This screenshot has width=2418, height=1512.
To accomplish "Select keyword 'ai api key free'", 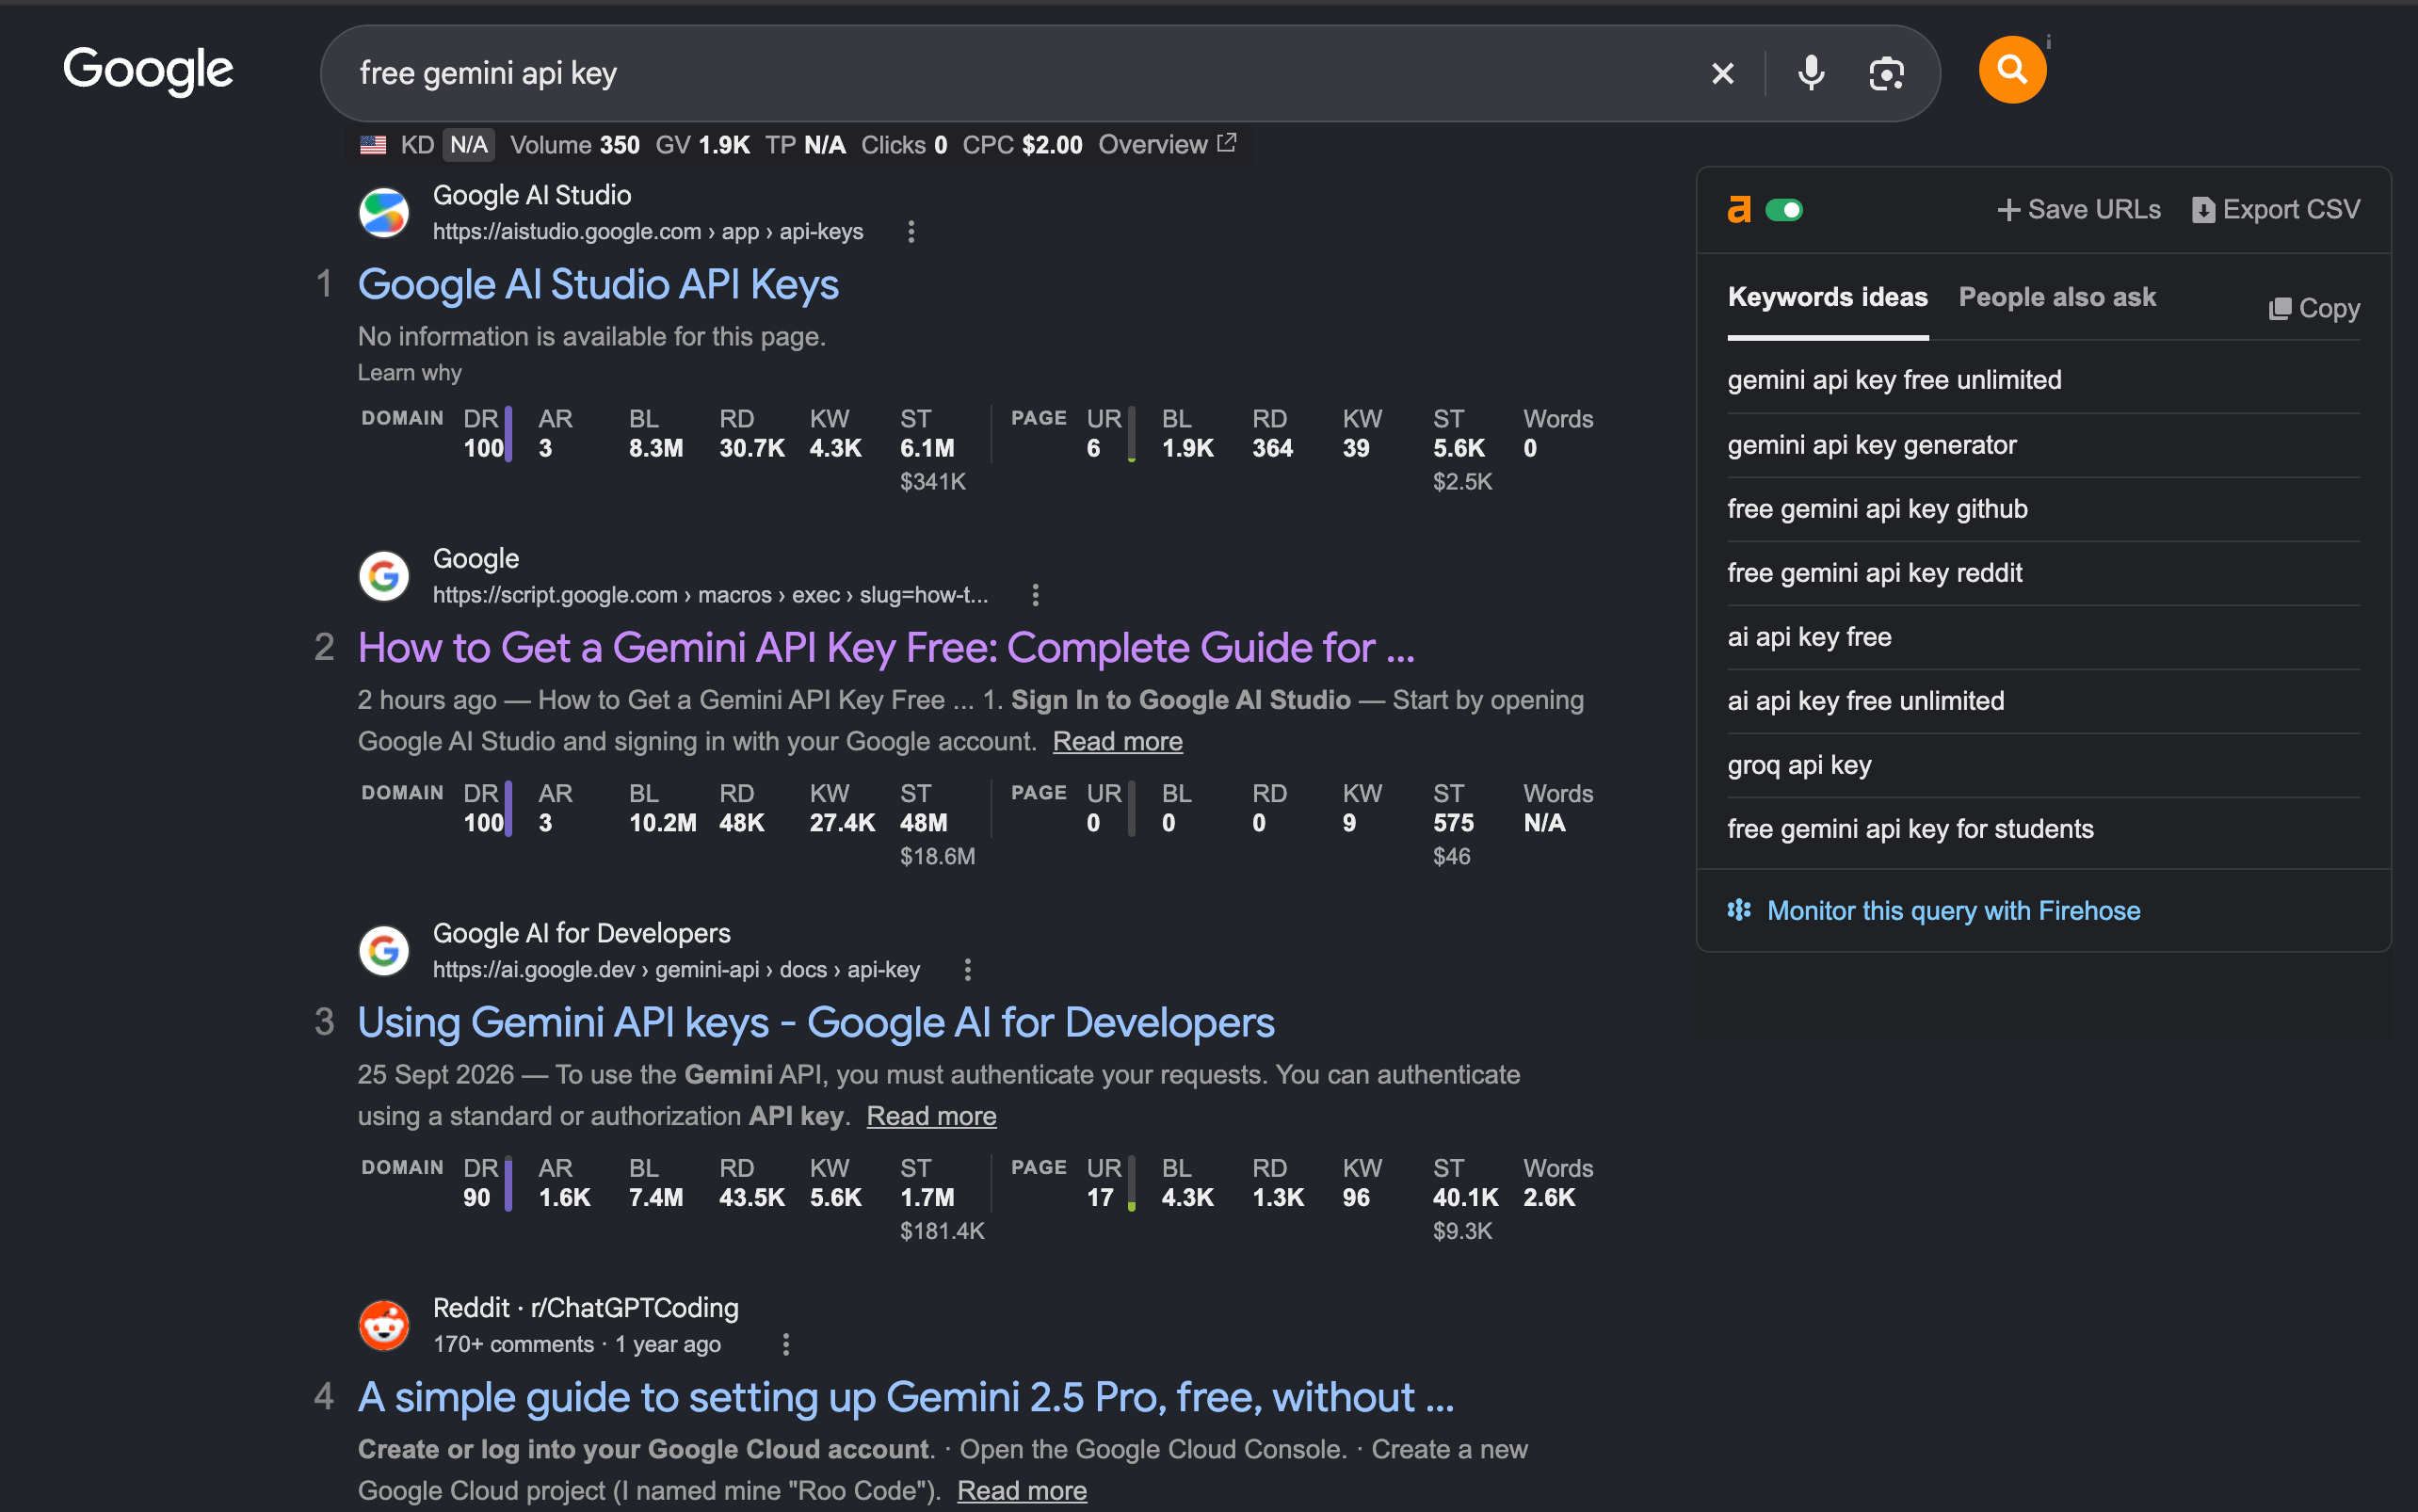I will tap(1809, 637).
